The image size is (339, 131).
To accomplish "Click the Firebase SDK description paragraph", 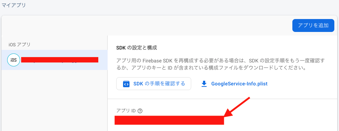I will click(x=221, y=64).
